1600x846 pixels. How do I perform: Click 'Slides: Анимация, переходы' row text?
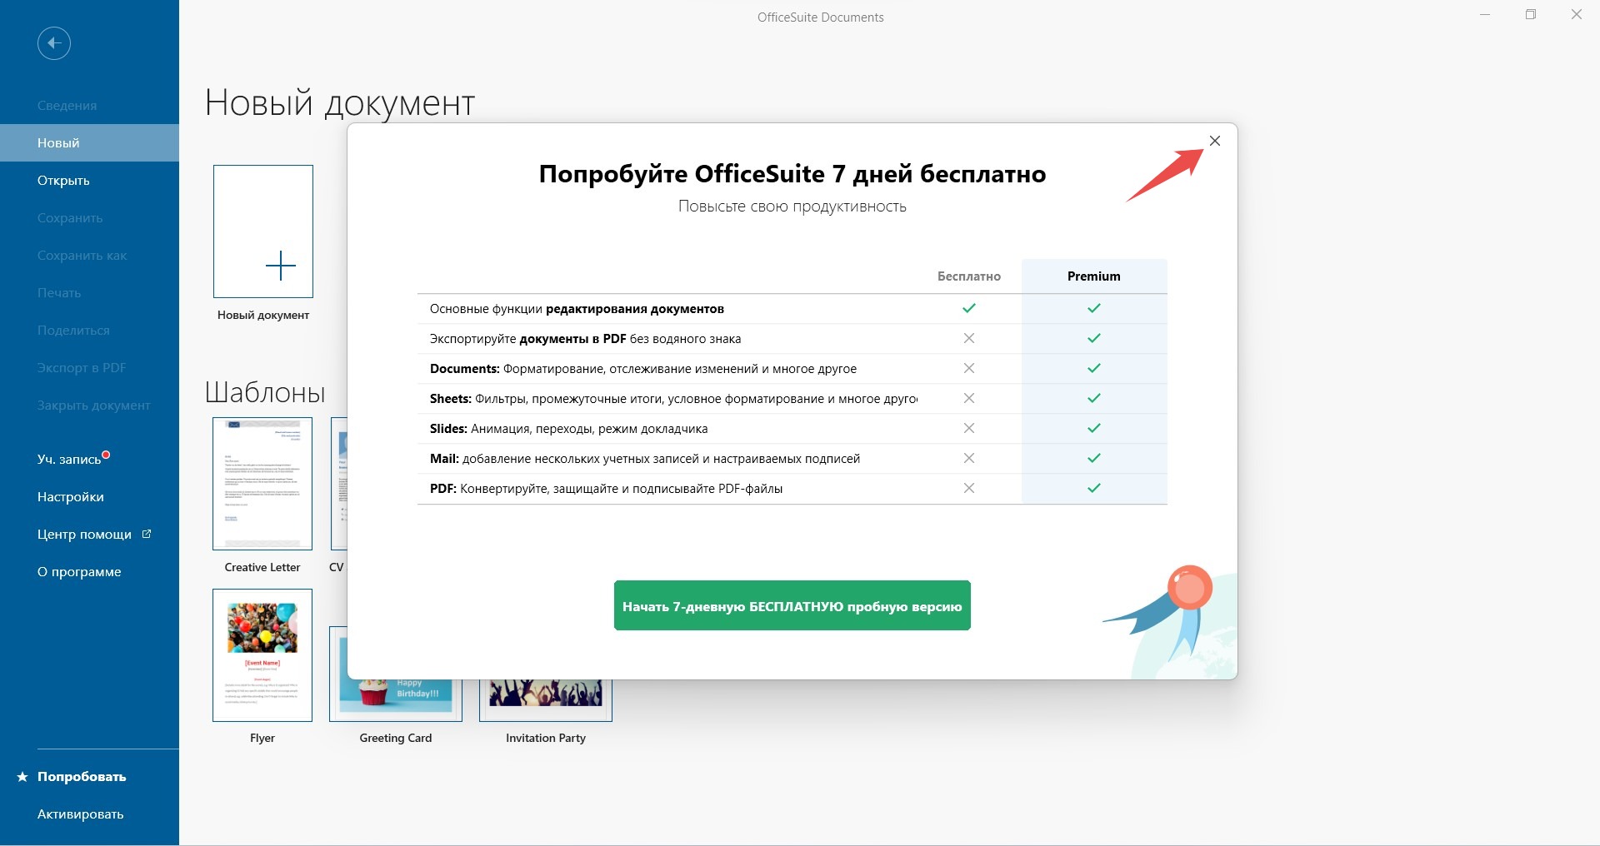[568, 429]
